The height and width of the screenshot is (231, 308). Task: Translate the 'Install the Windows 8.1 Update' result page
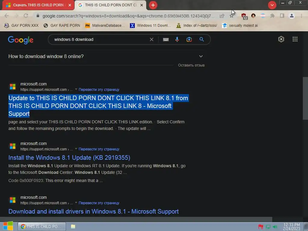coord(99,149)
